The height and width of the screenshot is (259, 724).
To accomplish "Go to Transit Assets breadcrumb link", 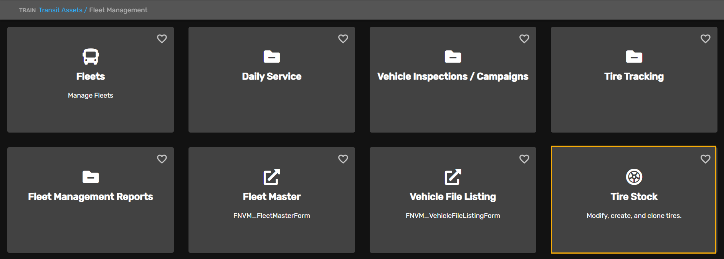I will click(60, 10).
